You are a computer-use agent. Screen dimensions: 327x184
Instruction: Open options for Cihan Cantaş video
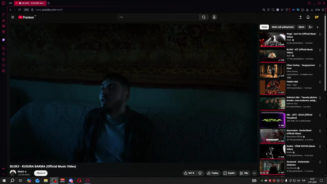tap(320, 66)
